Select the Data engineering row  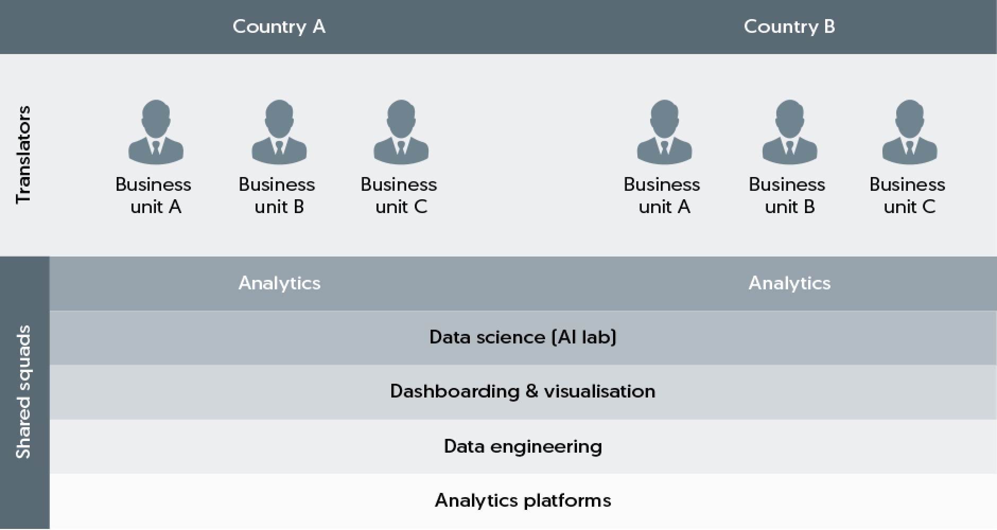523,446
